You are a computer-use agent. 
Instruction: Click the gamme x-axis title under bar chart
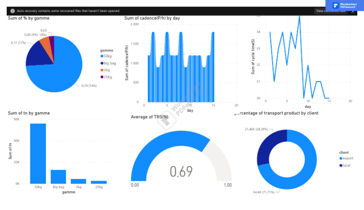68,192
